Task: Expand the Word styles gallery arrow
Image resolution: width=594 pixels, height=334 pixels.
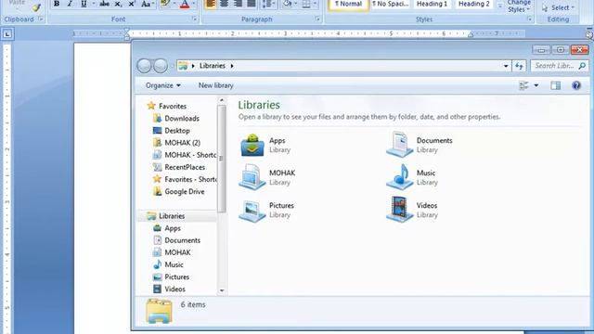Action: click(x=499, y=6)
